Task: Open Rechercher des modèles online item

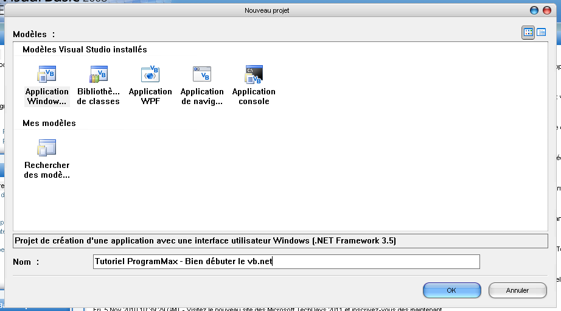Action: coord(47,159)
